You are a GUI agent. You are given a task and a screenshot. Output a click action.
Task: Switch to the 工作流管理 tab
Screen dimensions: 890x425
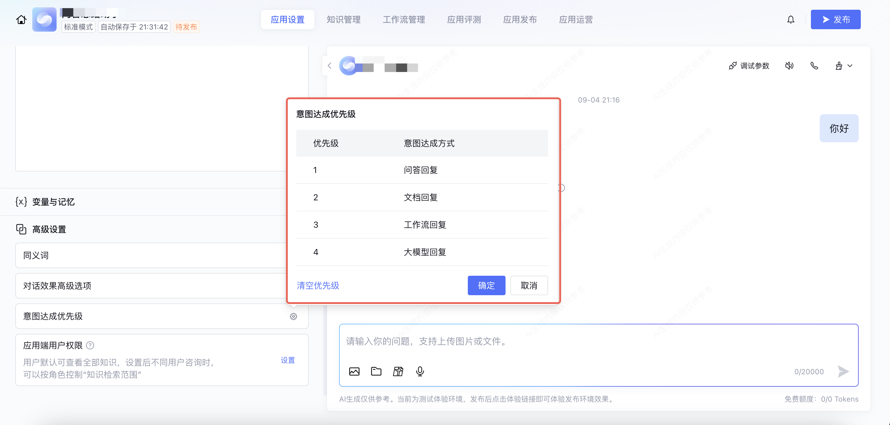(x=404, y=20)
